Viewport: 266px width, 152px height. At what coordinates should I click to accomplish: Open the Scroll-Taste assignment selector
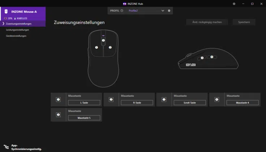pos(189,103)
